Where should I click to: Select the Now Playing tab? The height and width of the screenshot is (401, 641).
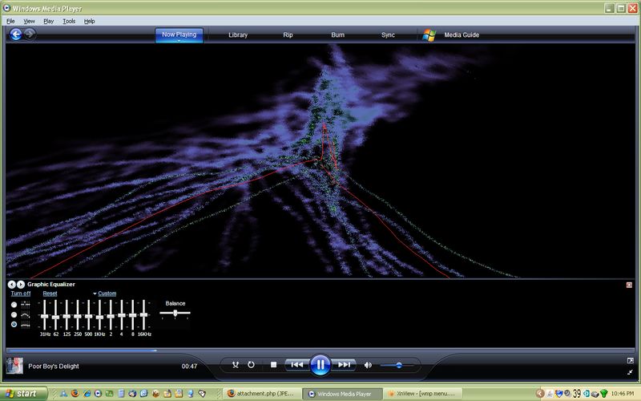tap(179, 34)
